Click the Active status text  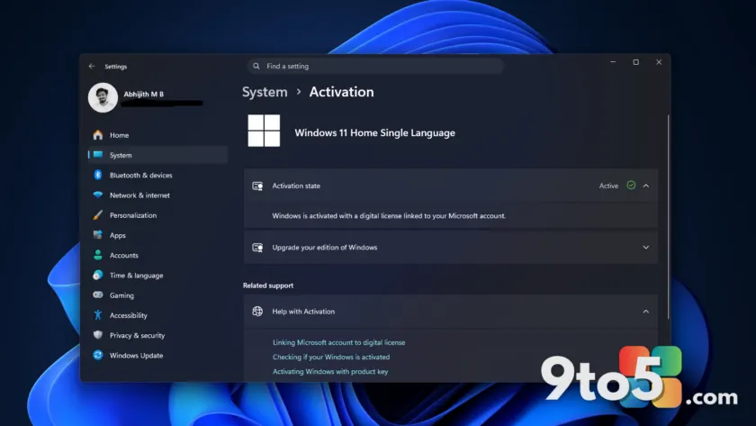pos(608,186)
